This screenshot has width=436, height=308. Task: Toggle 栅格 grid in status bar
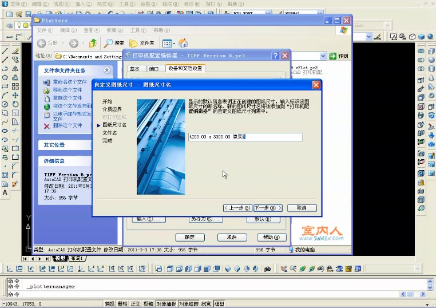pos(122,304)
